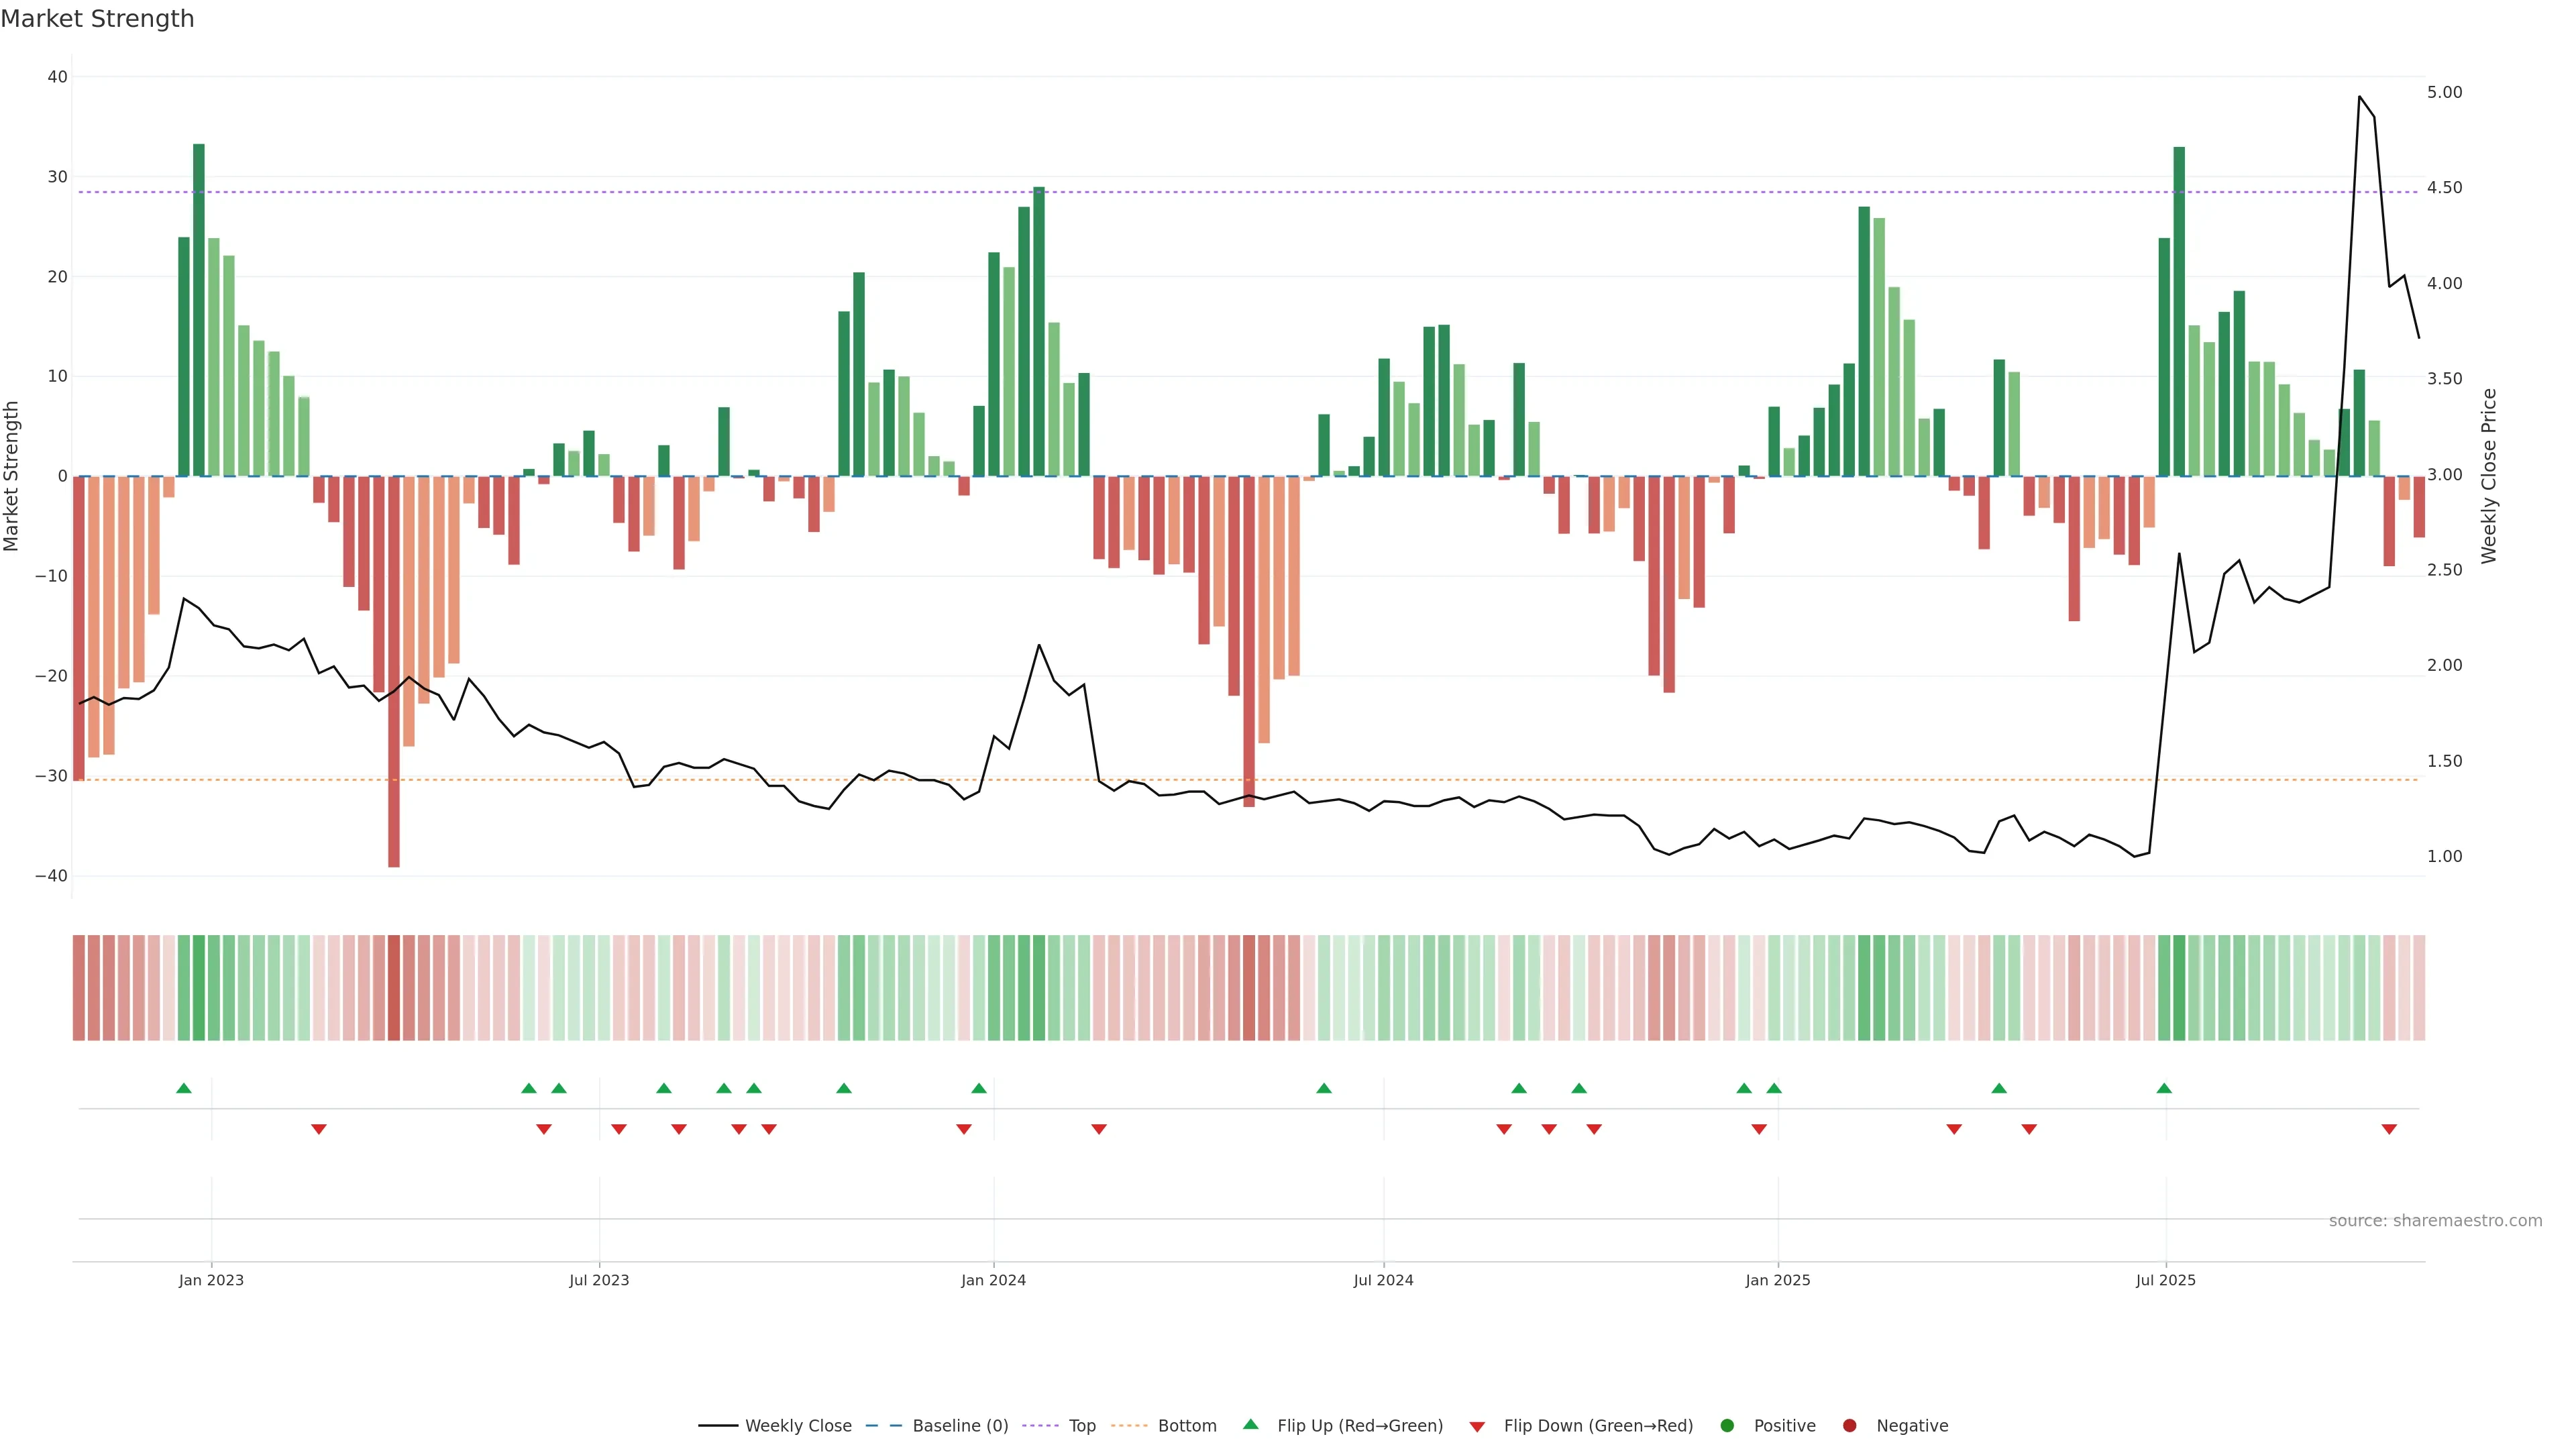Click the last red Flip Down triangle marker
The height and width of the screenshot is (1449, 2576).
[2389, 1129]
